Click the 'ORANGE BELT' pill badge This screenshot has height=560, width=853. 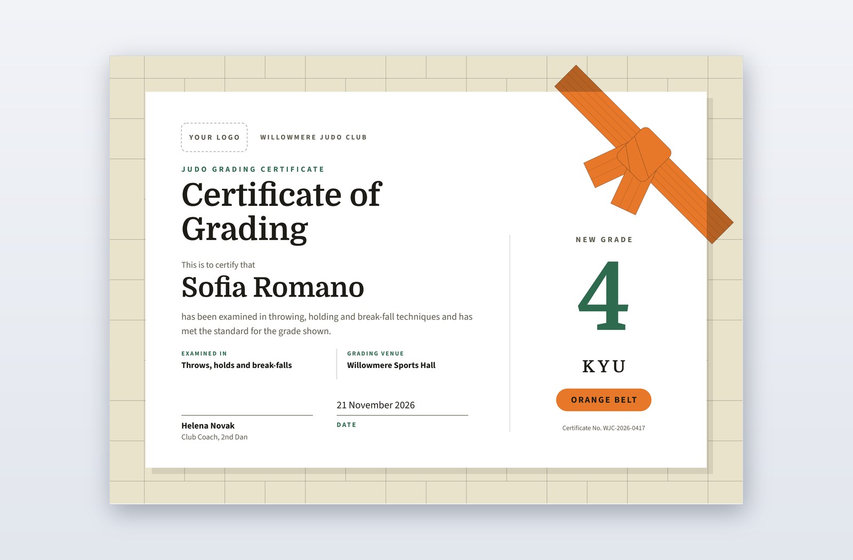[603, 400]
